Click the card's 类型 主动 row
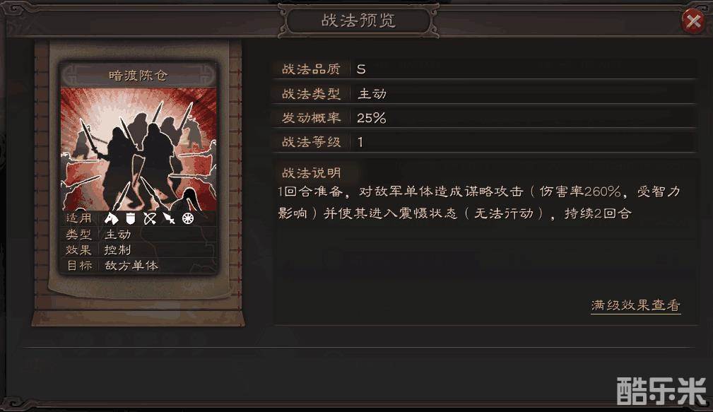713x412 pixels. tap(139, 235)
